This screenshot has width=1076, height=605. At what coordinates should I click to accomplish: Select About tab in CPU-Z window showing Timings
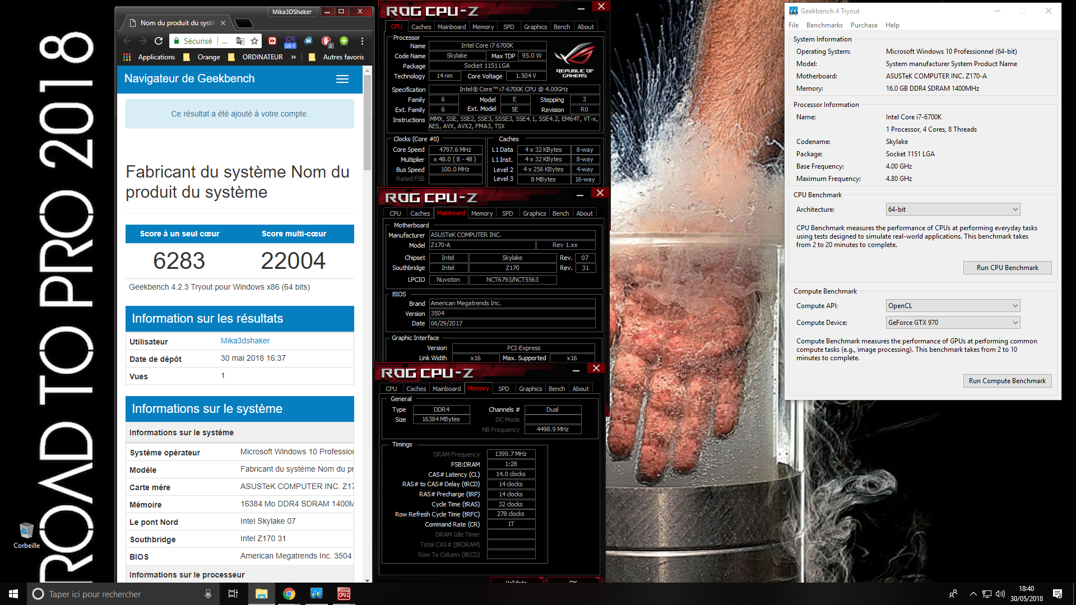tap(581, 389)
